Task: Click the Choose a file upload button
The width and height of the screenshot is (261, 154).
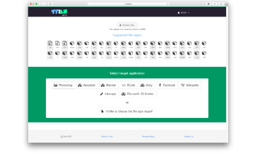Action: [127, 25]
